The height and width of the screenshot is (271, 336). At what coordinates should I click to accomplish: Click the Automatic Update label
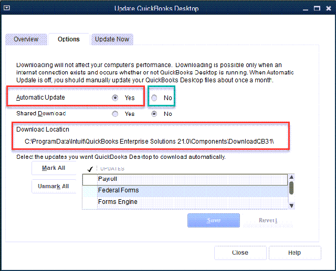pos(40,97)
